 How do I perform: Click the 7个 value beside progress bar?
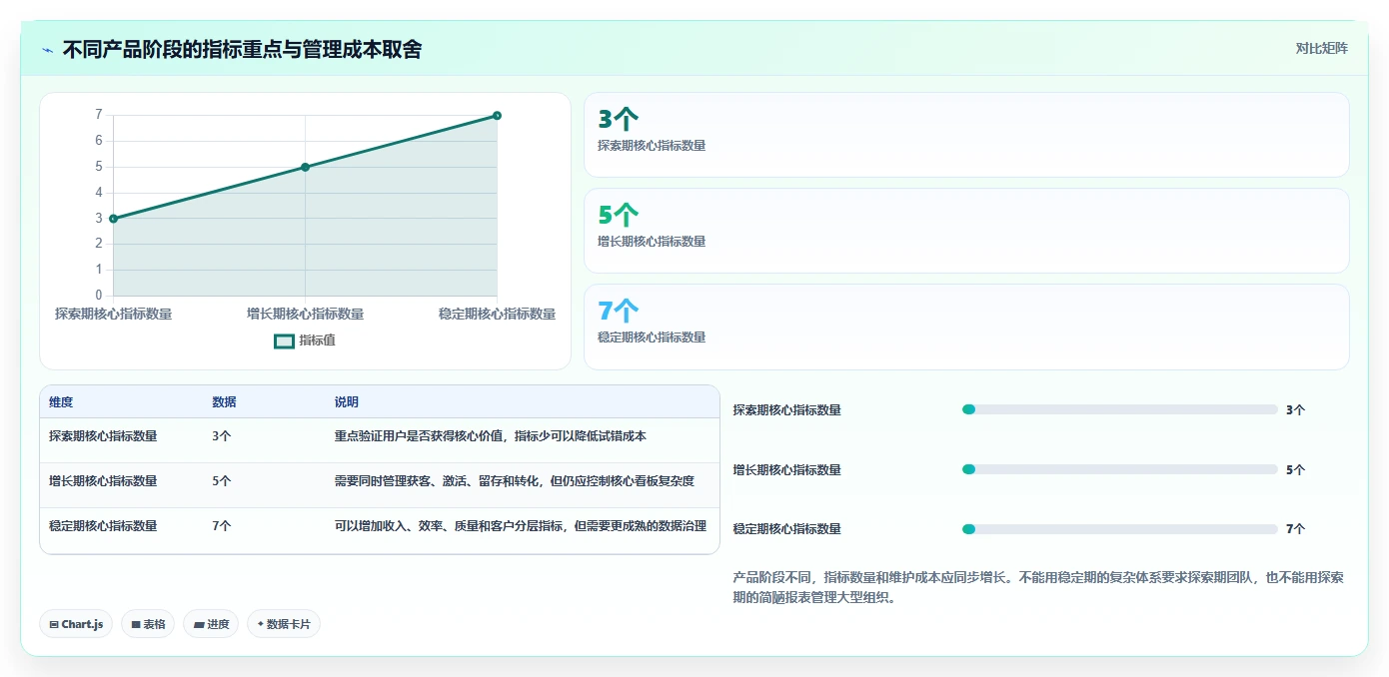point(1295,529)
